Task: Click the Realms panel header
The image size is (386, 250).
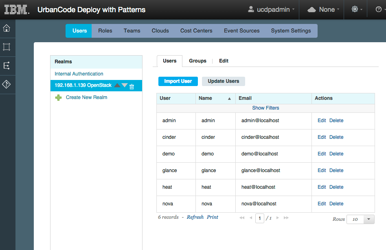Action: pyautogui.click(x=96, y=62)
